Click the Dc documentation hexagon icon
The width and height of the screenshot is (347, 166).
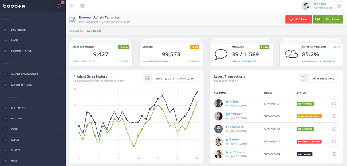click(x=6, y=51)
